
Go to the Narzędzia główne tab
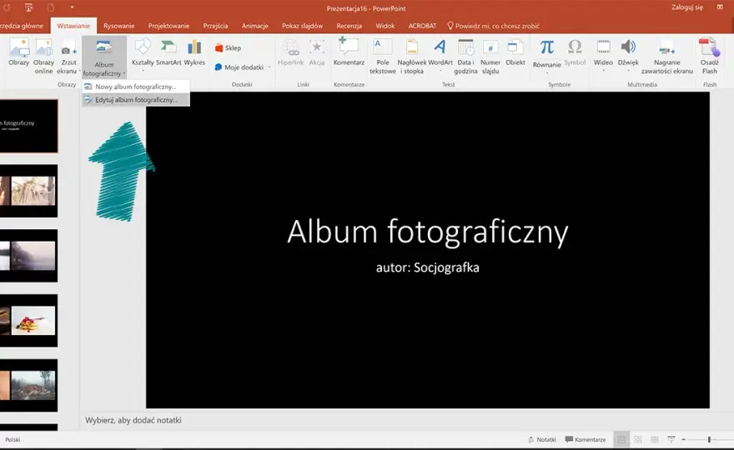click(x=22, y=26)
